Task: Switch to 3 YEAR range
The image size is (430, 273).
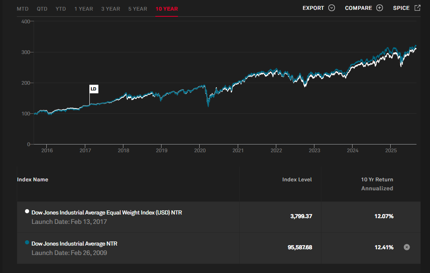Action: coord(110,9)
